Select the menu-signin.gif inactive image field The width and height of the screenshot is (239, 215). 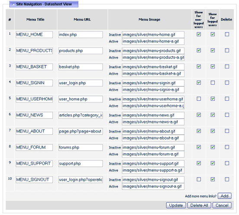point(153,83)
